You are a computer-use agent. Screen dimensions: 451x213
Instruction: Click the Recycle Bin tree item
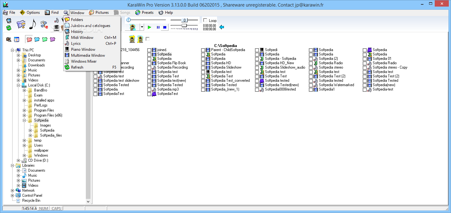(31, 200)
